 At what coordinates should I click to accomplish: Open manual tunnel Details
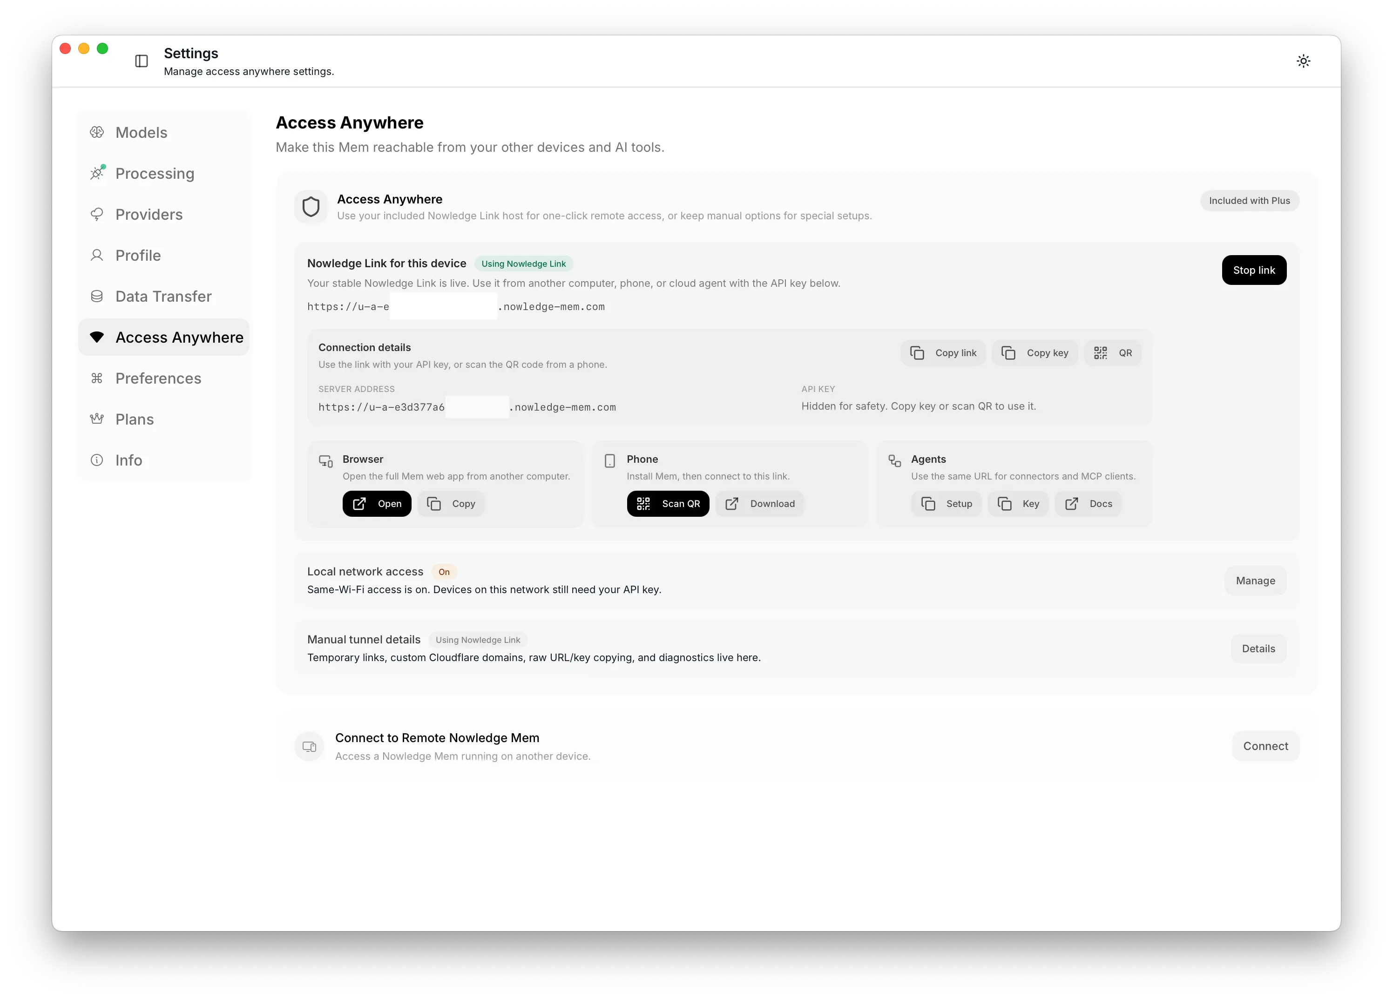click(x=1258, y=649)
